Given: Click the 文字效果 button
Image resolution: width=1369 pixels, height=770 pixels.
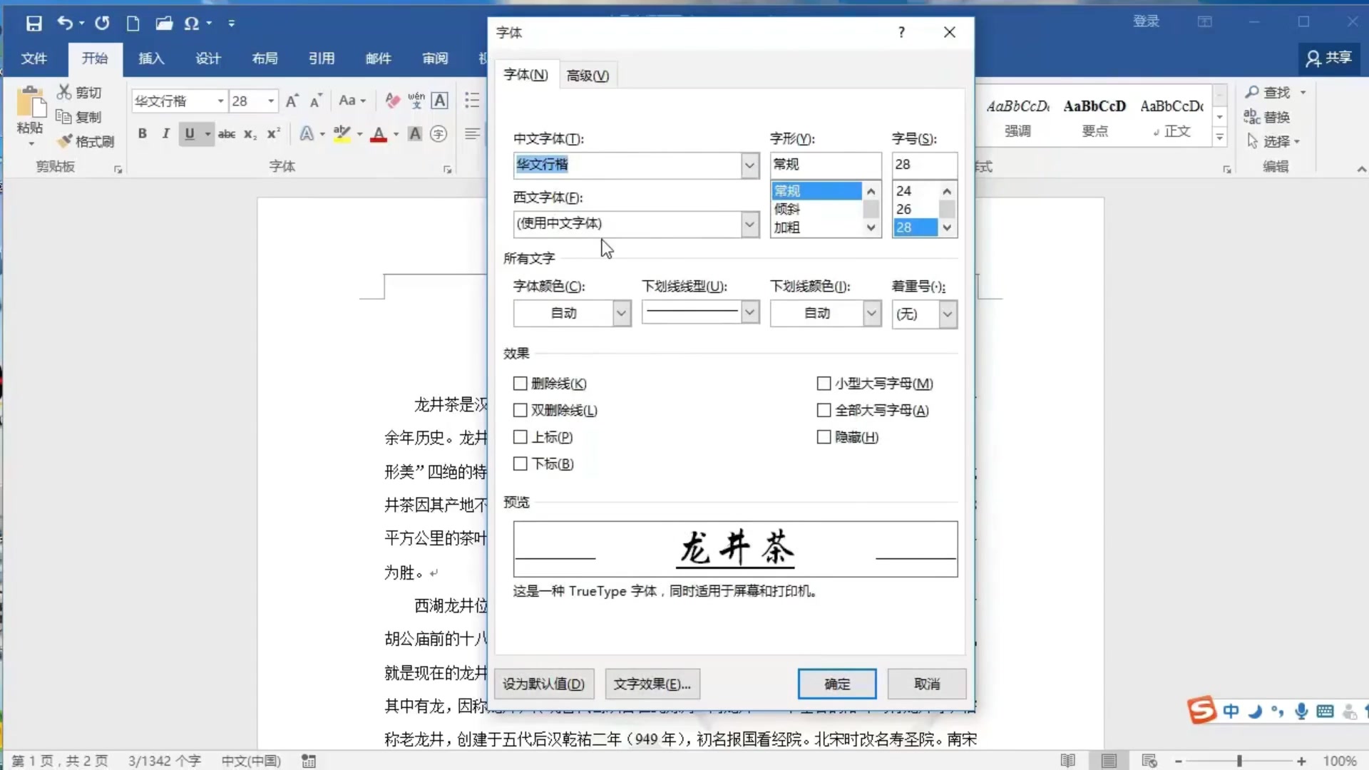Looking at the screenshot, I should click(652, 684).
